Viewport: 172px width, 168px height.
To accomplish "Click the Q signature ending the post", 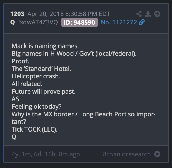I will 14,137.
